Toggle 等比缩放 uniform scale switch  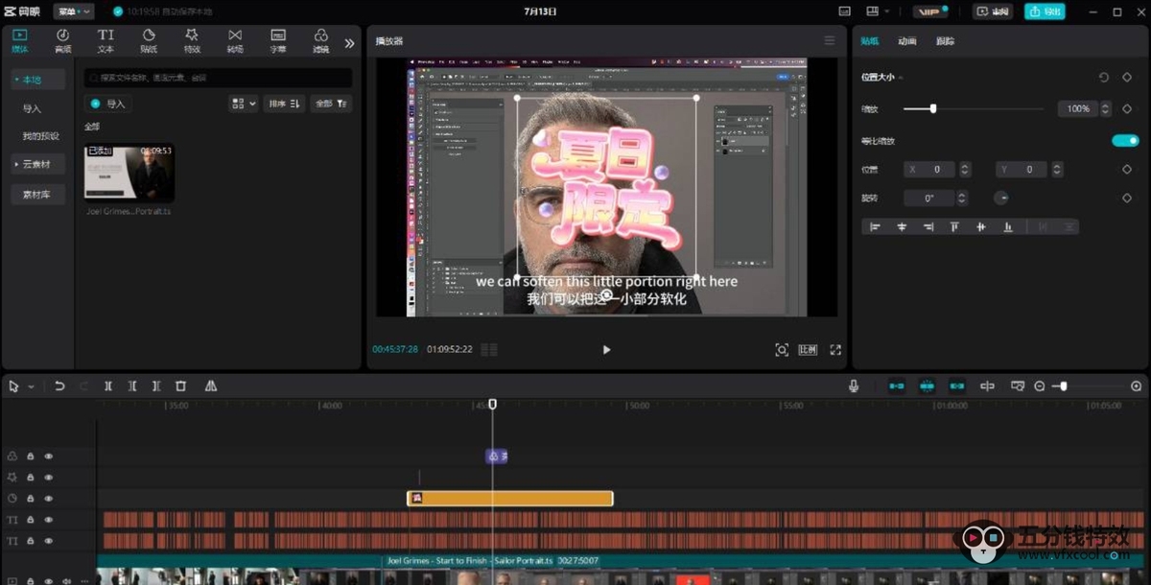(1125, 141)
